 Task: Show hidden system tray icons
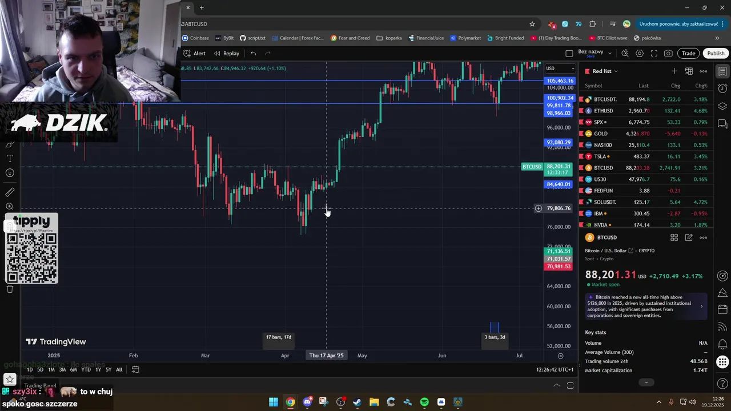tap(658, 402)
